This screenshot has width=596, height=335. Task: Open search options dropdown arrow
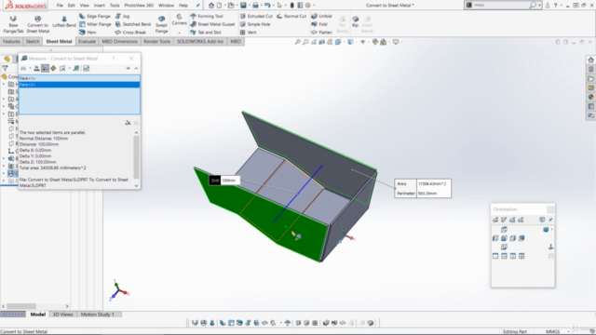pos(539,6)
